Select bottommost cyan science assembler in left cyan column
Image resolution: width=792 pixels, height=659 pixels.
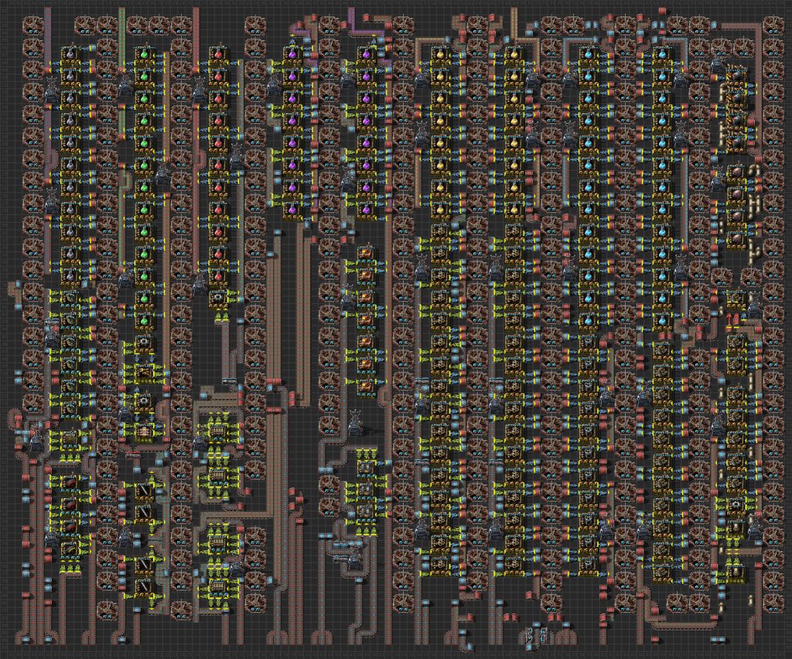[588, 320]
